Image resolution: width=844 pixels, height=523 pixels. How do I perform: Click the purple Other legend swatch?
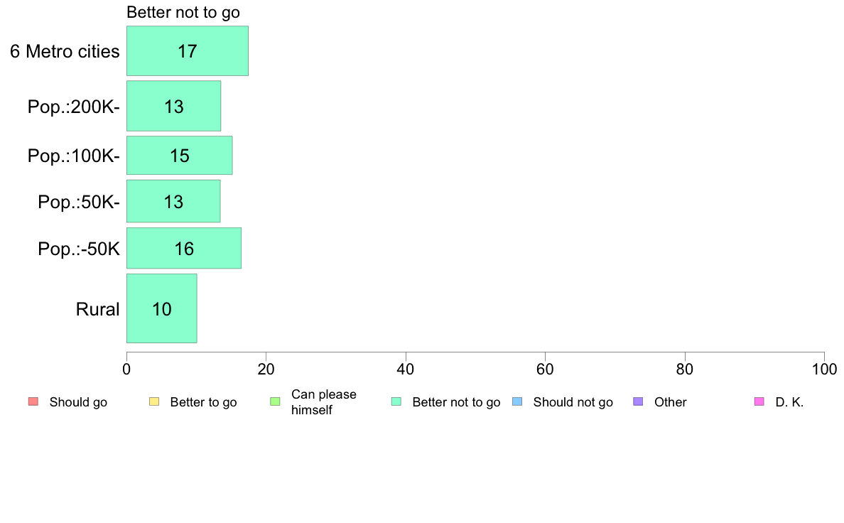(x=639, y=401)
